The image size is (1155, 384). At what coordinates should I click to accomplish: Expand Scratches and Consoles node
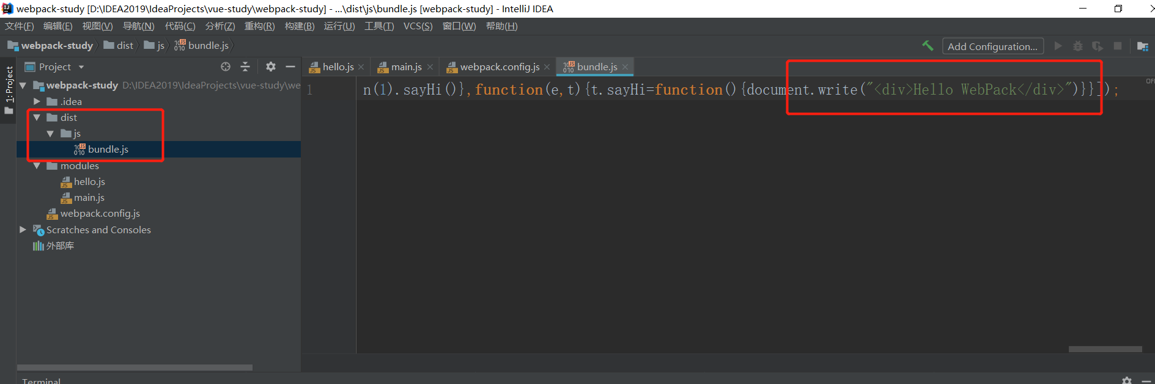[x=23, y=230]
